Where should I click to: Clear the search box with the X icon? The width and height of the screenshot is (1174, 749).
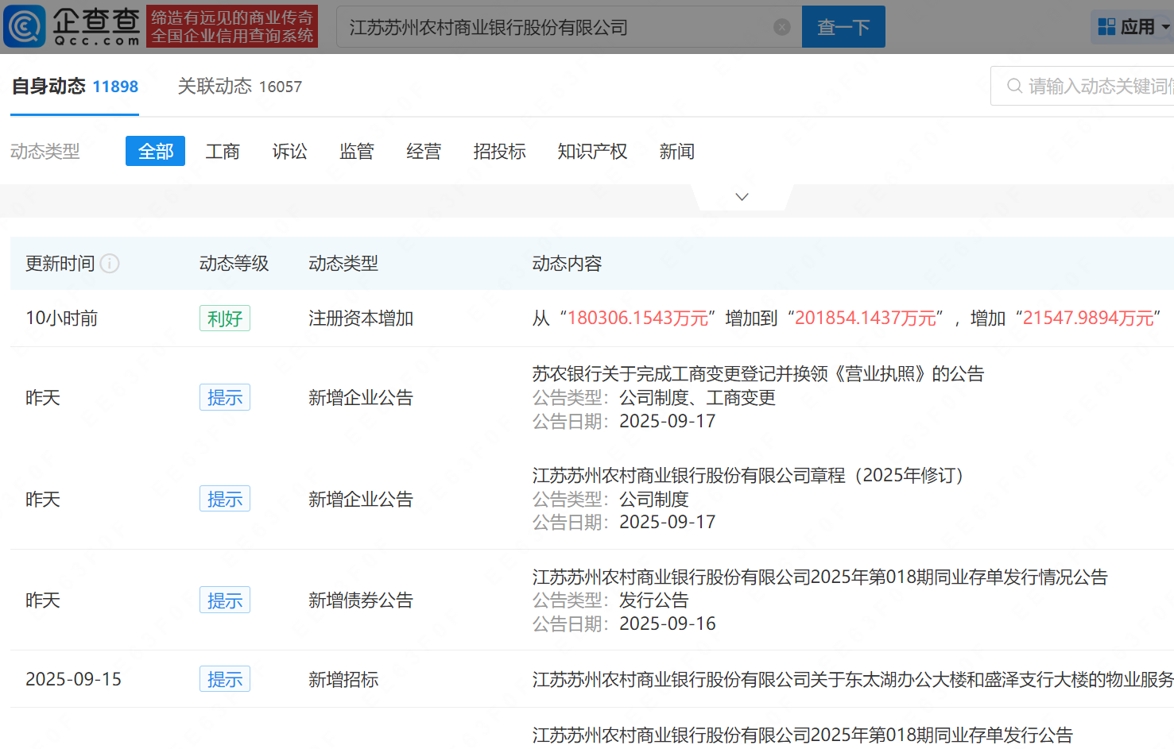pos(782,27)
